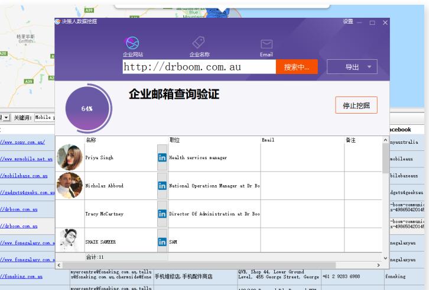429x290 pixels.
Task: Click the 停止挖掘 stop mining button
Action: 356,105
